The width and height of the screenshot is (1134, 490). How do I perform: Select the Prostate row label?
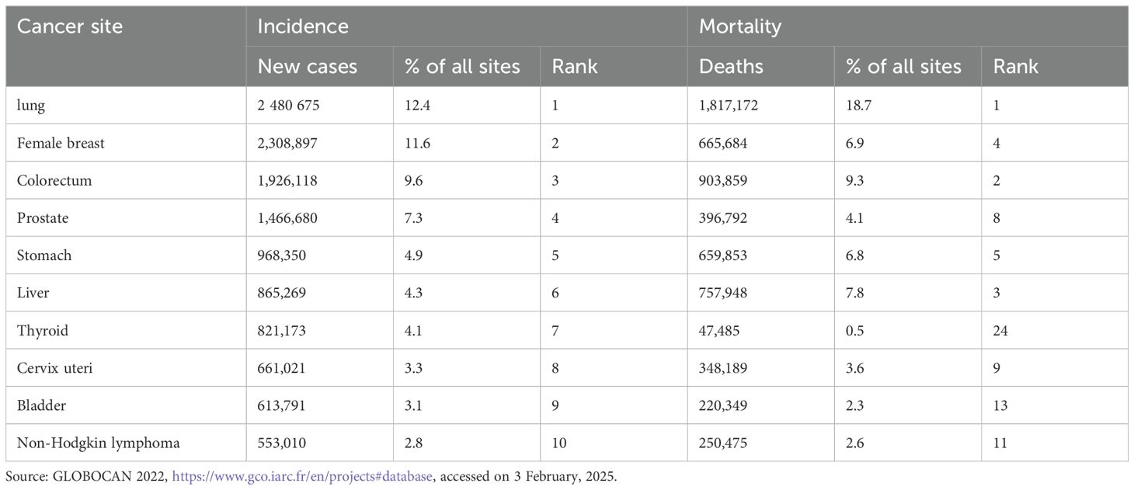[x=43, y=218]
